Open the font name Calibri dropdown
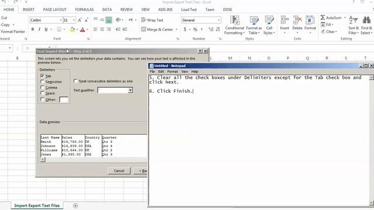The image size is (374, 210). point(61,20)
